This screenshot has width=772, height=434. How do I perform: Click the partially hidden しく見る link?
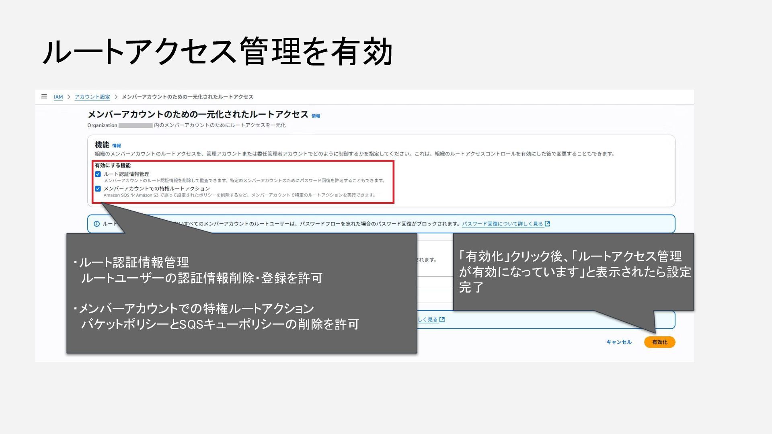[x=427, y=319]
